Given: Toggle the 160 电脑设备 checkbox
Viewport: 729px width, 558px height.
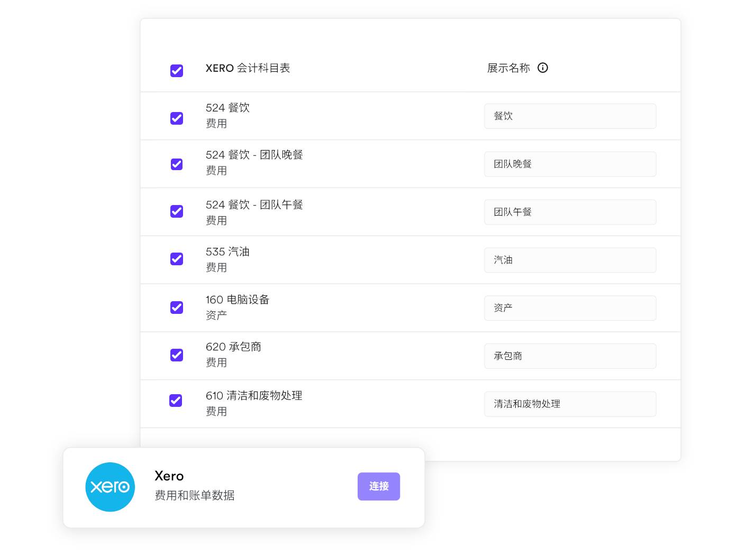Looking at the screenshot, I should tap(177, 308).
